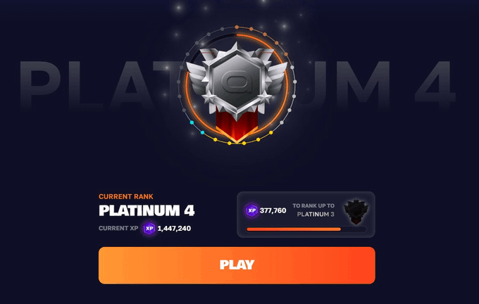Click the 1,447,240 current XP value
This screenshot has height=304, width=479.
tap(174, 228)
